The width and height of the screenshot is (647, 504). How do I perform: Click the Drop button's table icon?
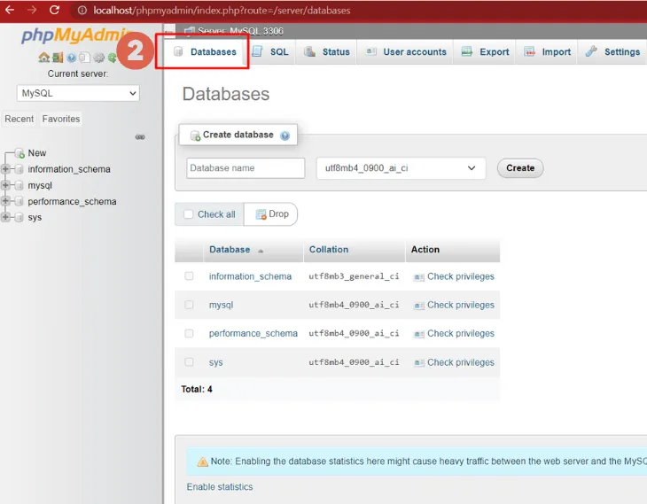point(261,214)
